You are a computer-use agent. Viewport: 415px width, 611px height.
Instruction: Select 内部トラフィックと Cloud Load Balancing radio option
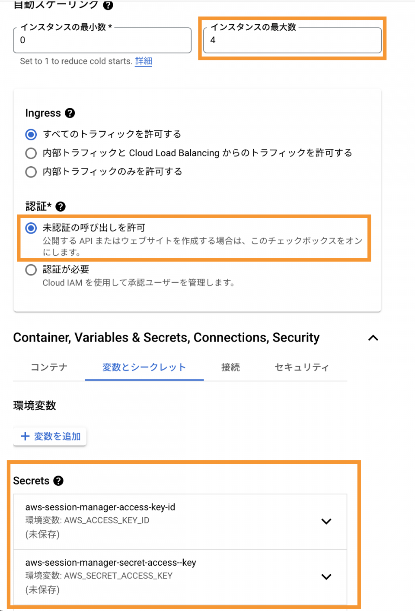coord(31,153)
